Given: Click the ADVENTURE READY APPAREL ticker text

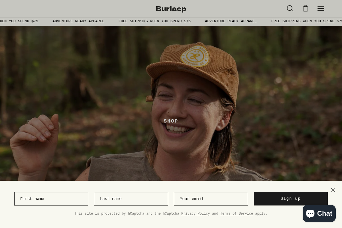Looking at the screenshot, I should click(78, 21).
